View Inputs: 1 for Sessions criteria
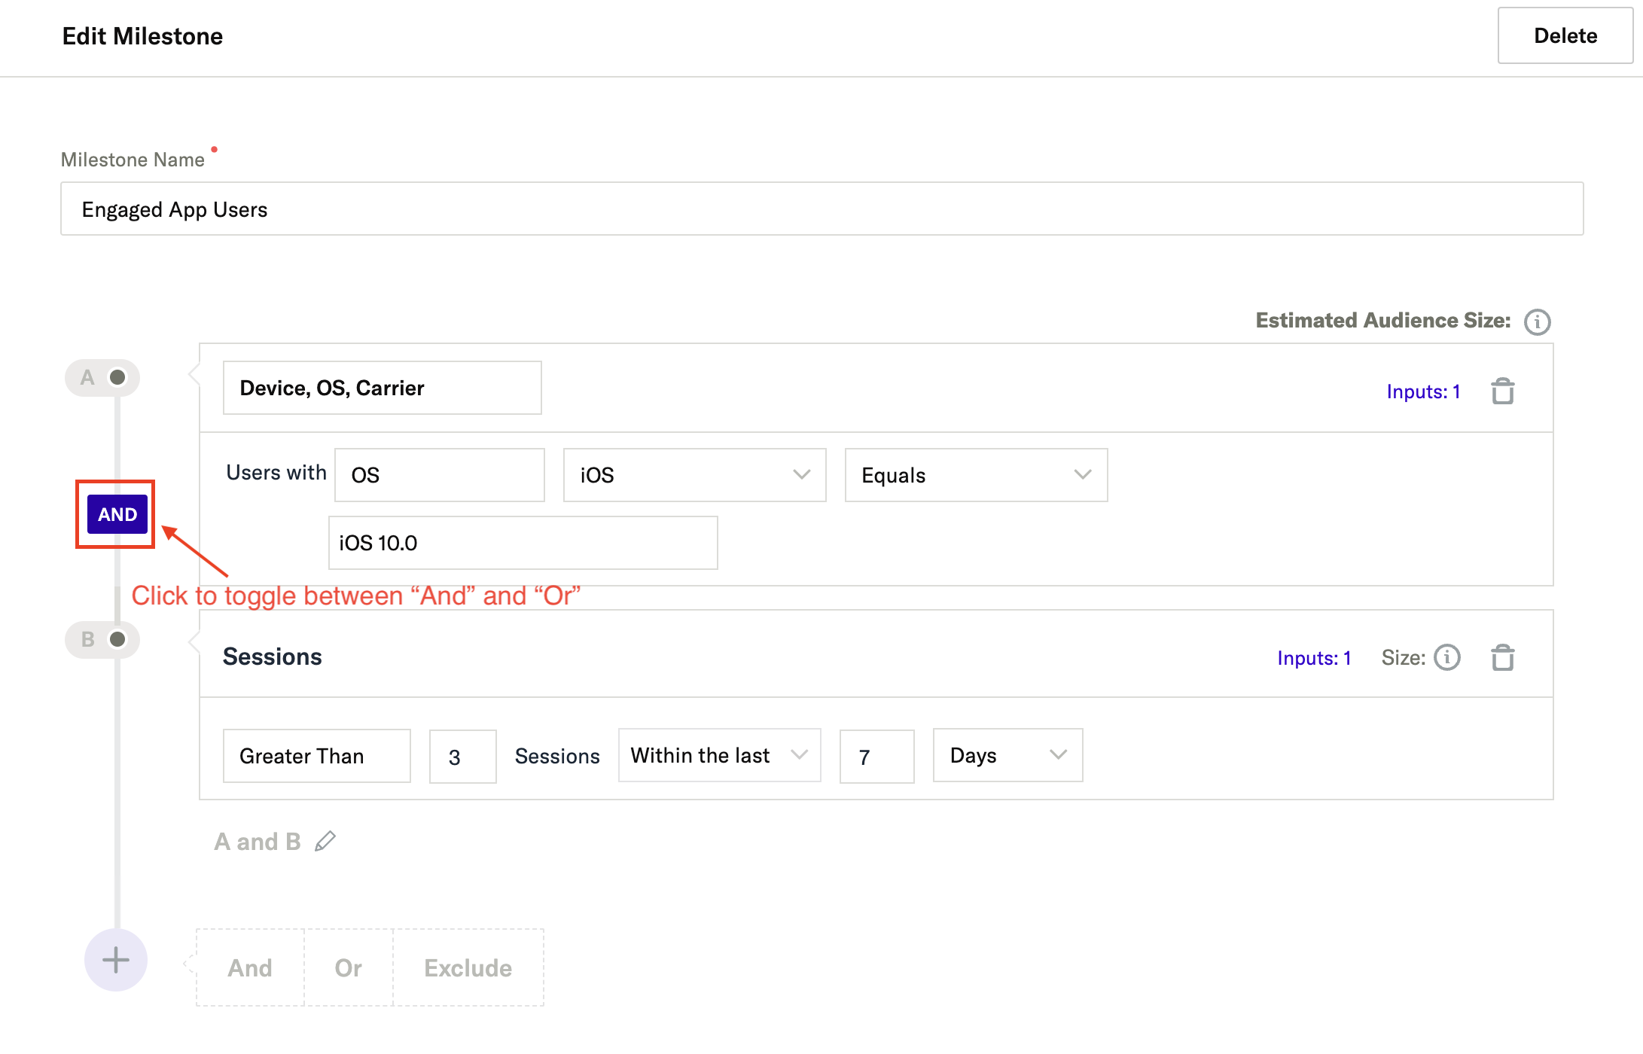The image size is (1643, 1054). click(x=1314, y=658)
